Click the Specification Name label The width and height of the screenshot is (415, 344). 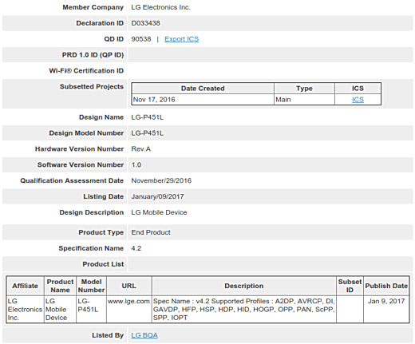pos(91,248)
